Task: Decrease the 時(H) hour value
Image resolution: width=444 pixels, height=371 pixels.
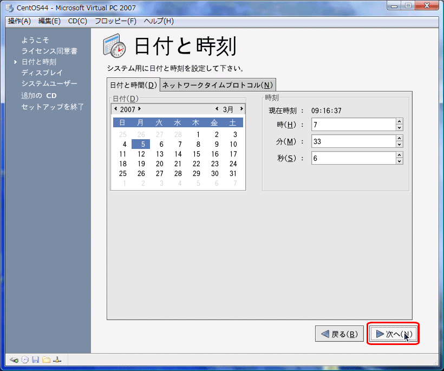Action: (399, 128)
